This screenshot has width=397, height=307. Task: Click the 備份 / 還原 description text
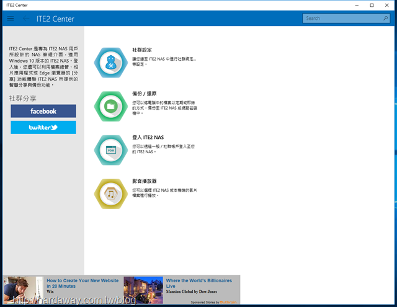pyautogui.click(x=164, y=108)
